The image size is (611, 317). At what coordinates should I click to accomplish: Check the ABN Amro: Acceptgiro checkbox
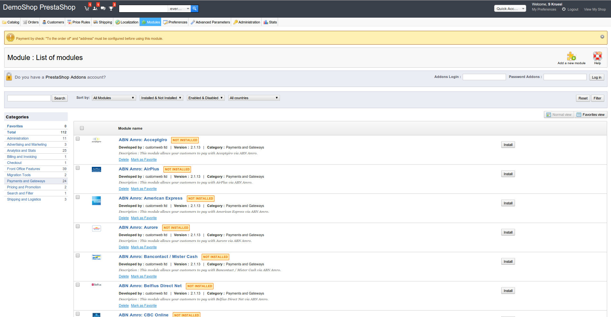pyautogui.click(x=78, y=139)
